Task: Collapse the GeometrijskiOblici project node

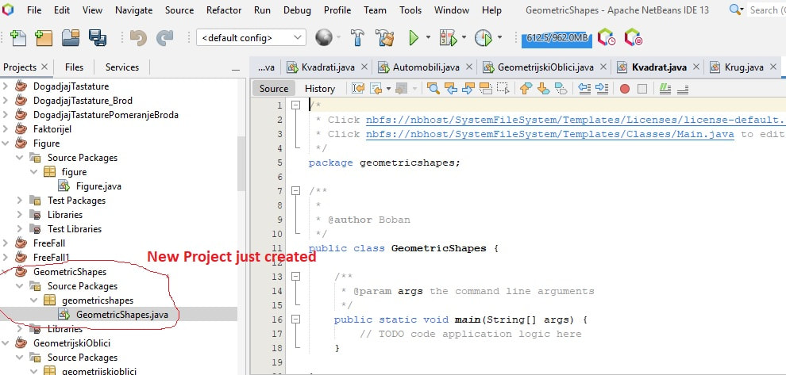Action: coord(6,343)
